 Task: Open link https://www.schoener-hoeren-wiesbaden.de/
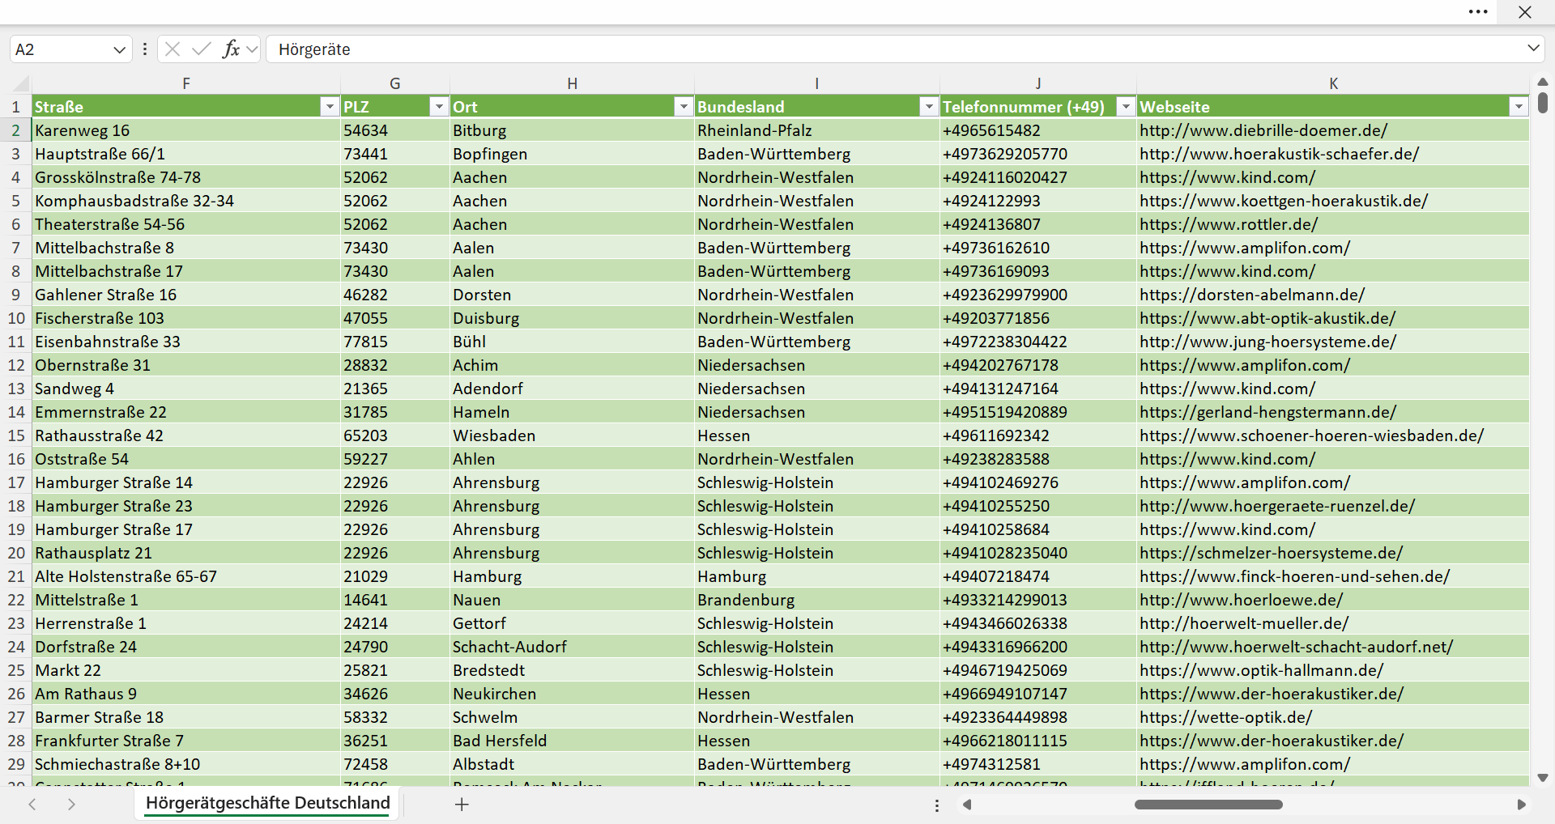[1312, 435]
